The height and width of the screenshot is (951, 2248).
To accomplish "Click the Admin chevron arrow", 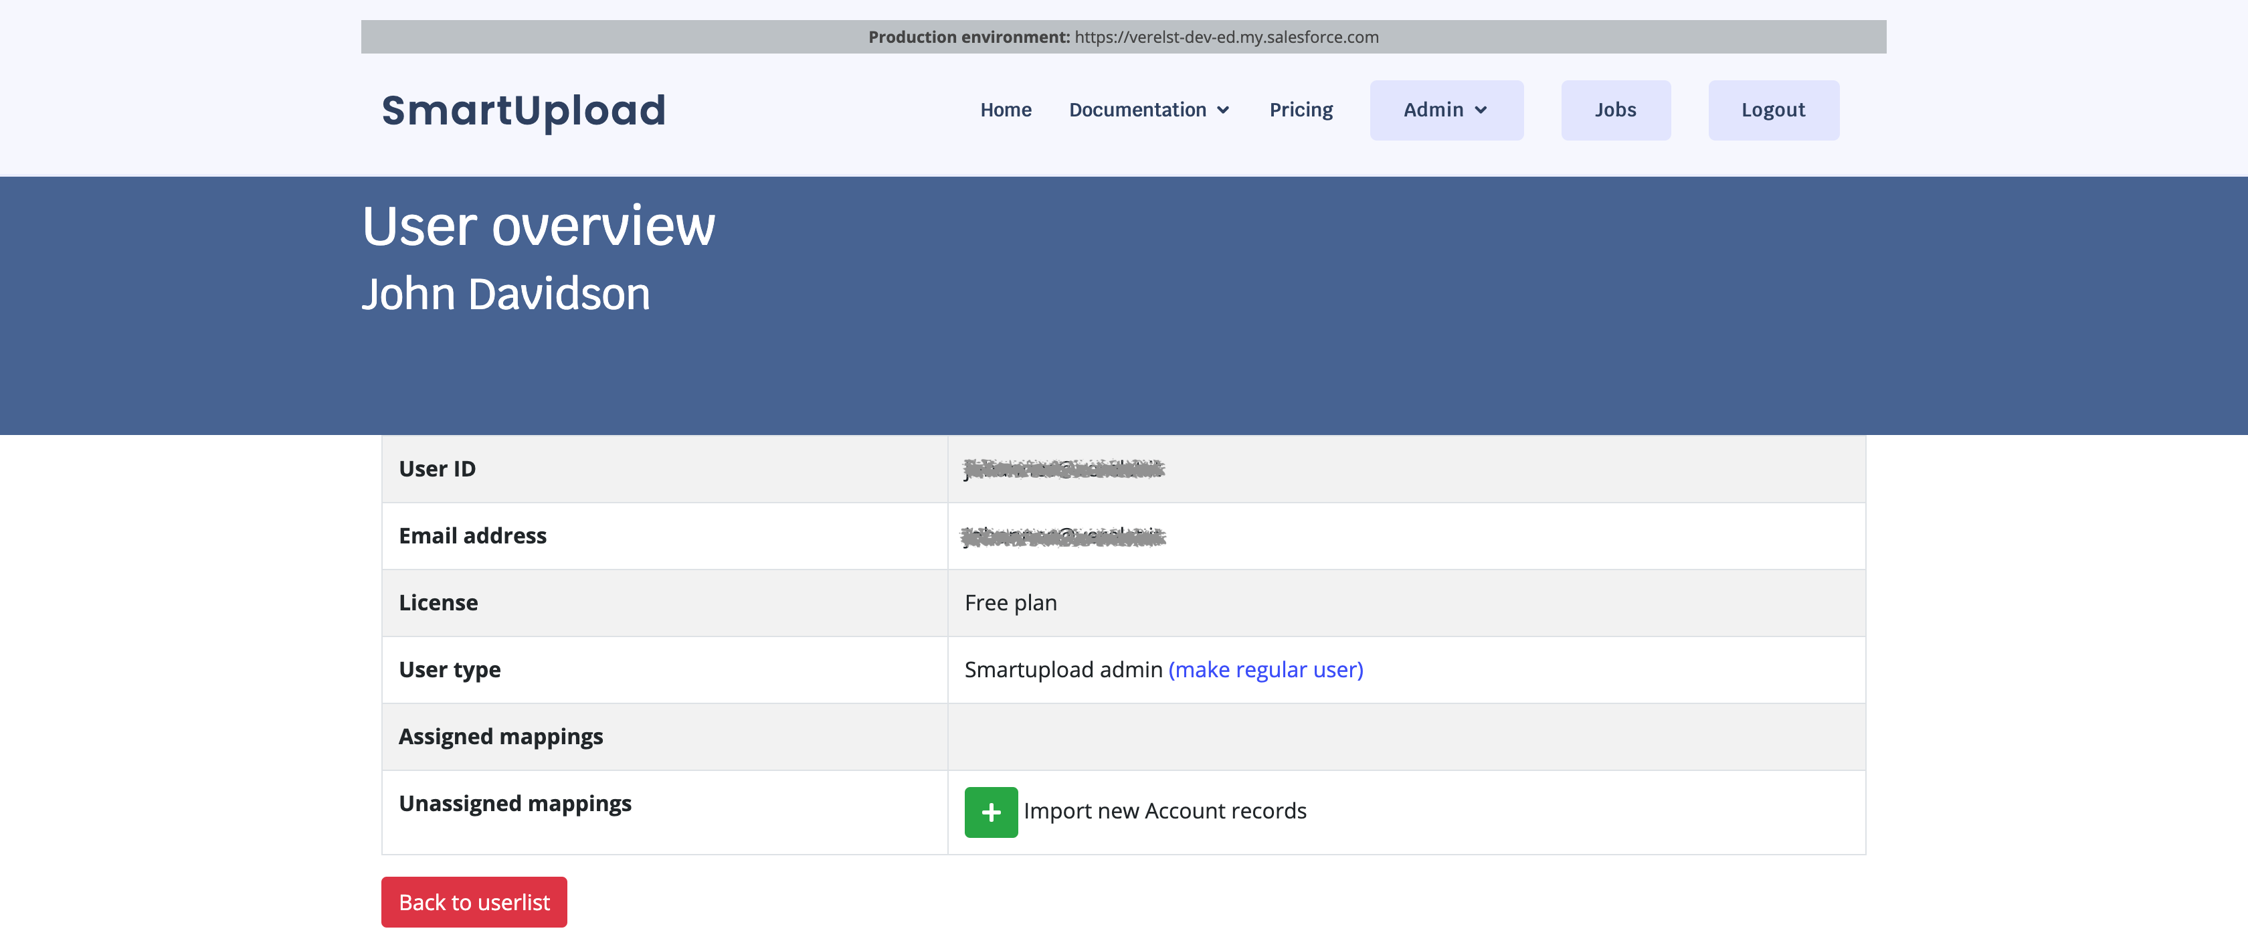I will pos(1481,110).
